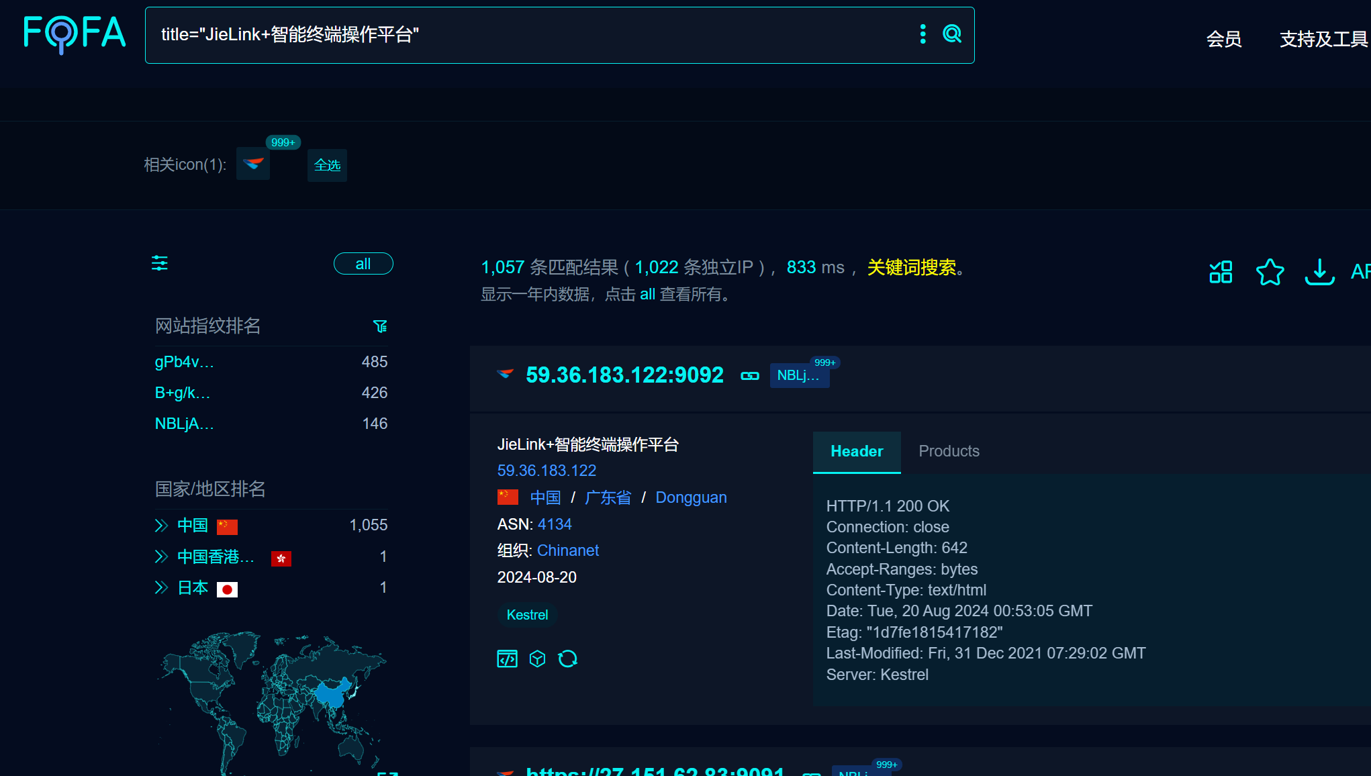Filter by fingerprint NBLjA...
This screenshot has width=1371, height=776.
coord(185,424)
